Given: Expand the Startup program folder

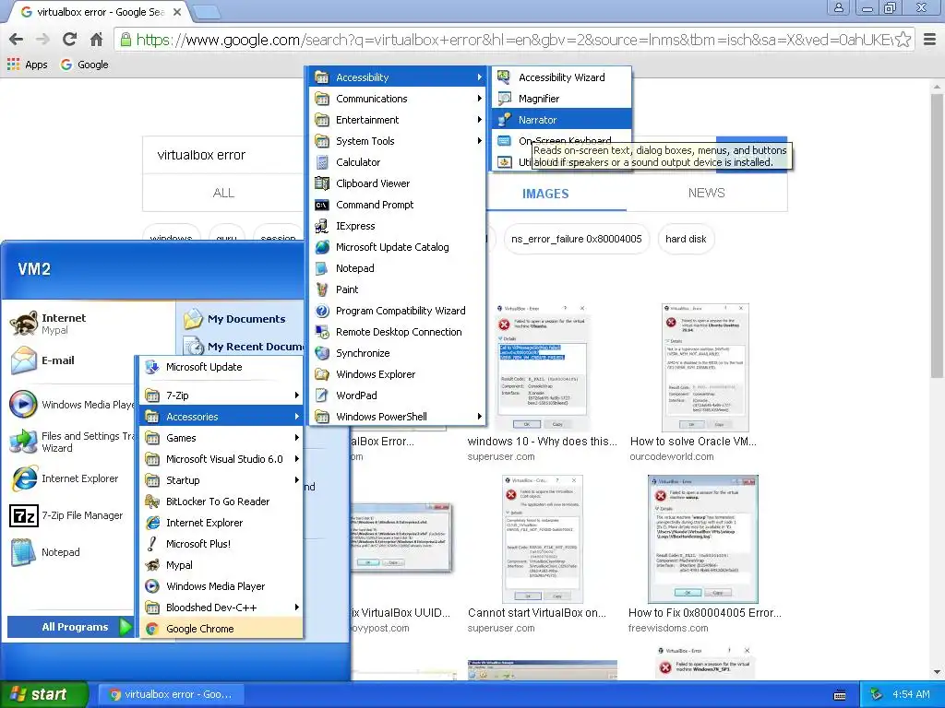Looking at the screenshot, I should pyautogui.click(x=221, y=480).
